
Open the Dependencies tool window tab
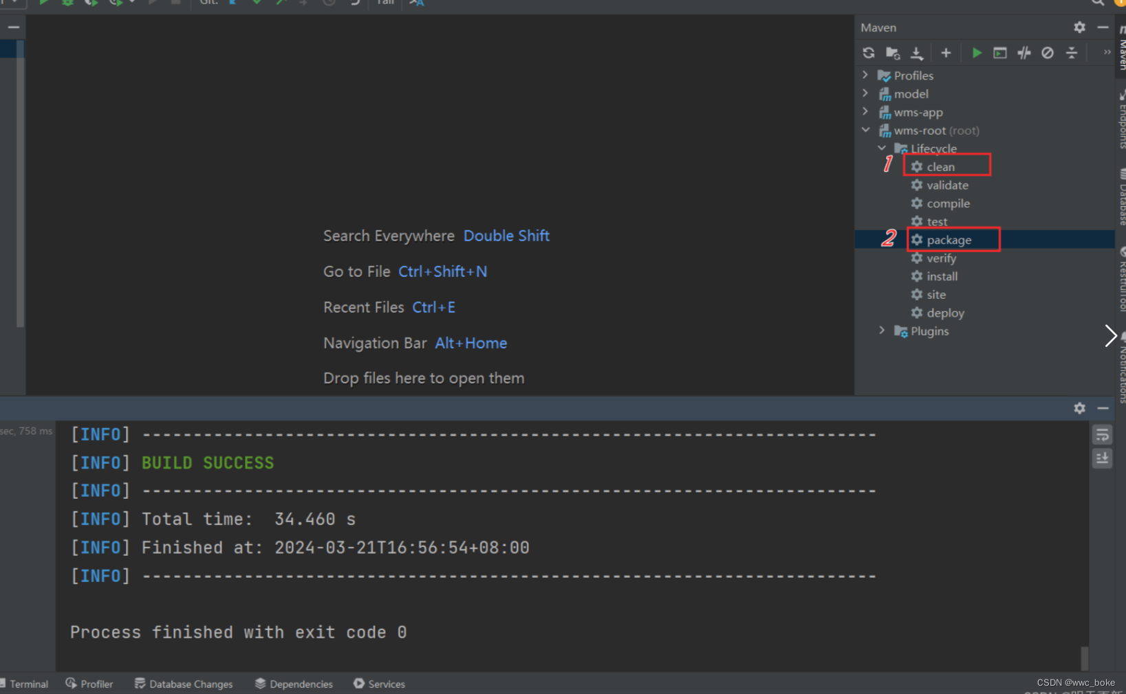294,684
